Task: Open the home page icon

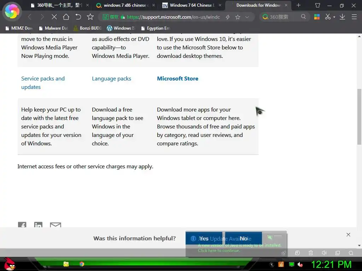Action: (66, 17)
